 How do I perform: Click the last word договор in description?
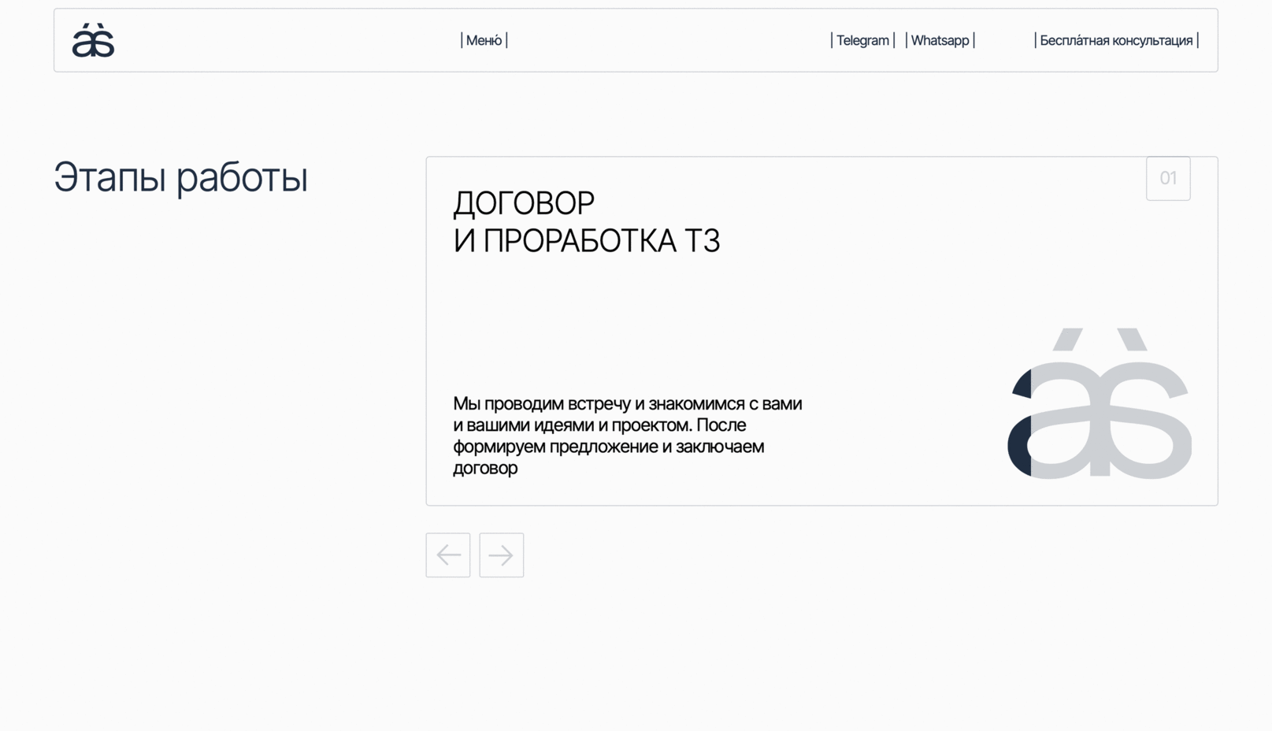tap(485, 469)
